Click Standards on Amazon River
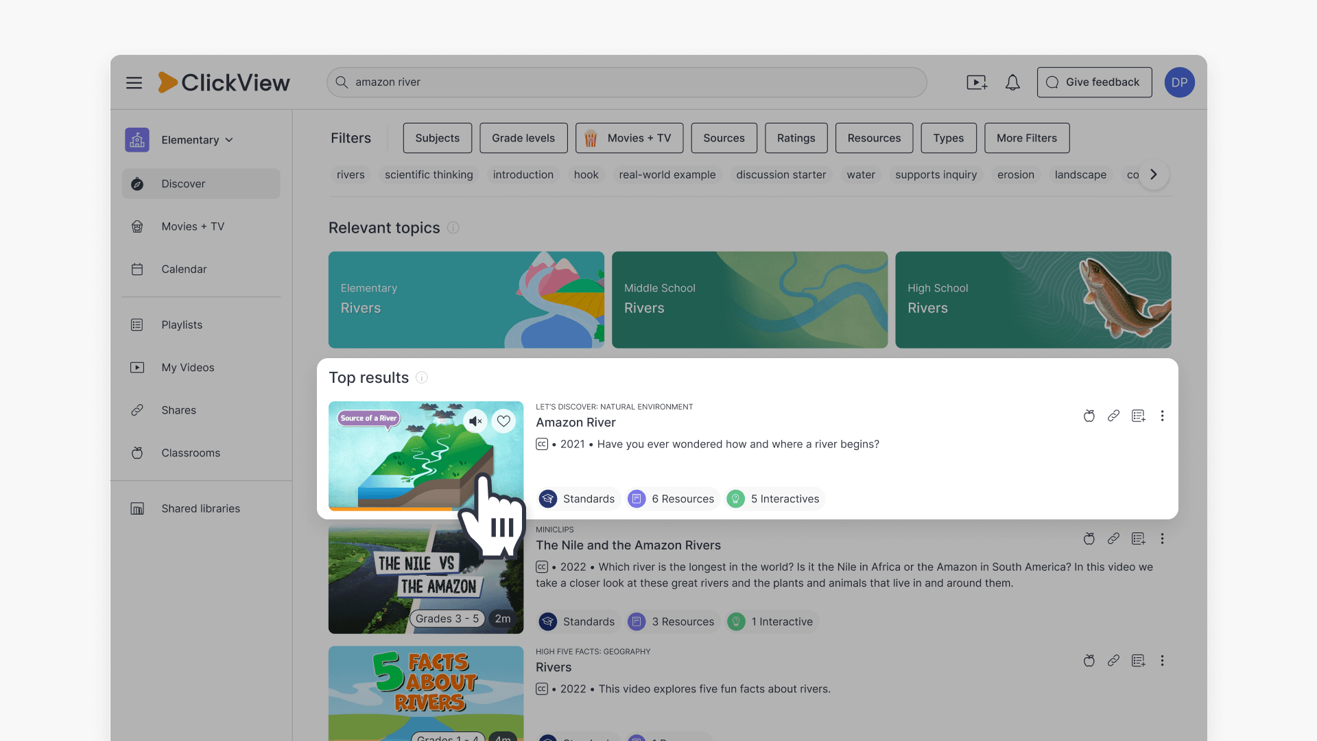1317x741 pixels. click(x=578, y=499)
